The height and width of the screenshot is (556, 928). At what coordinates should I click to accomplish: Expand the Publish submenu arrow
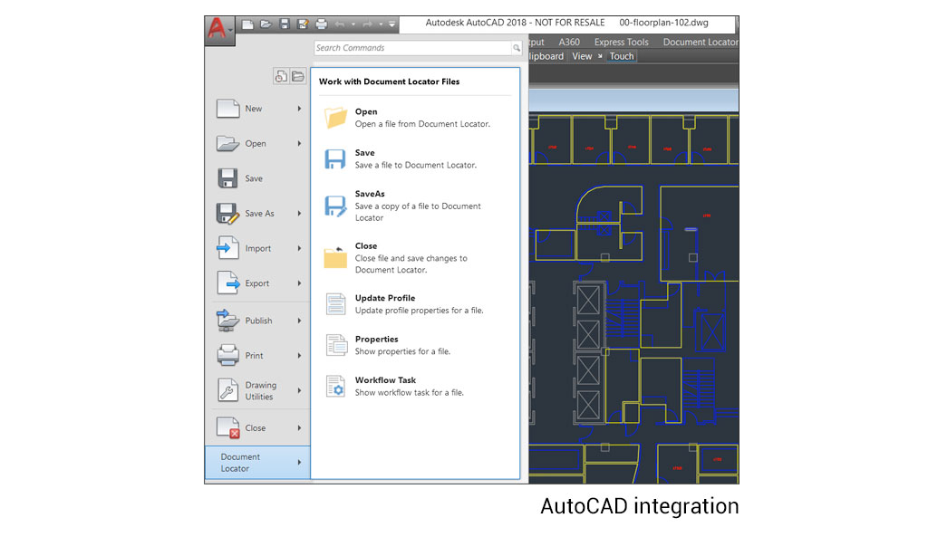[299, 321]
